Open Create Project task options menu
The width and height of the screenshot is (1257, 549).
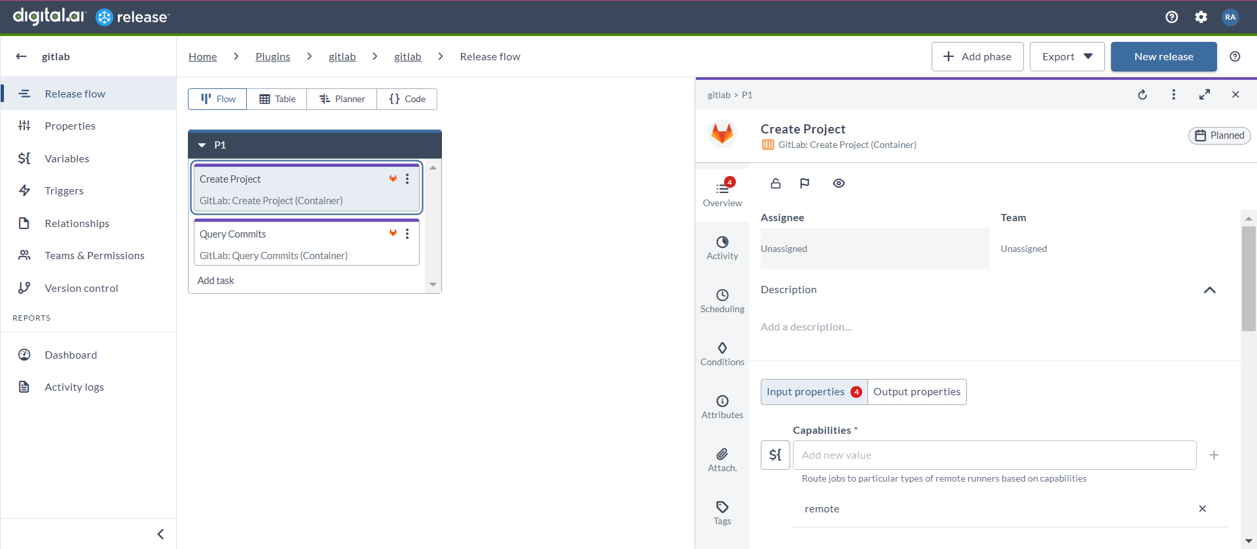tap(407, 179)
